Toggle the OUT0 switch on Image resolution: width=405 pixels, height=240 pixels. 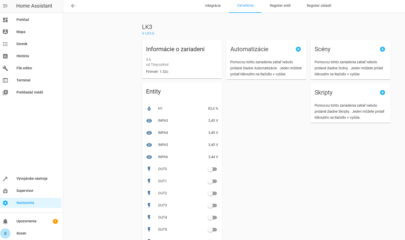(212, 169)
